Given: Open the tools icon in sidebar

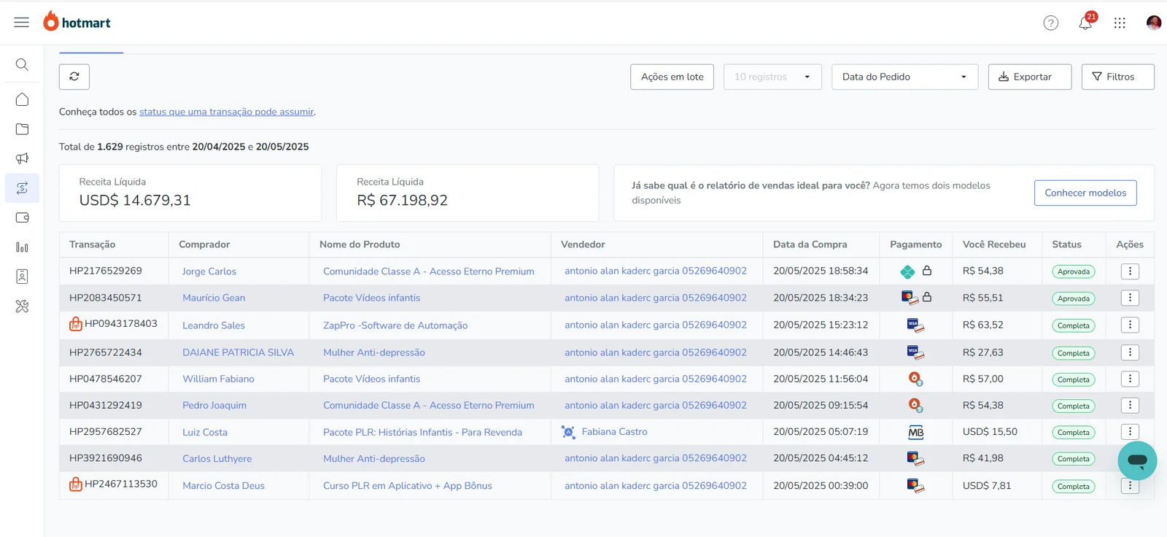Looking at the screenshot, I should 22,306.
